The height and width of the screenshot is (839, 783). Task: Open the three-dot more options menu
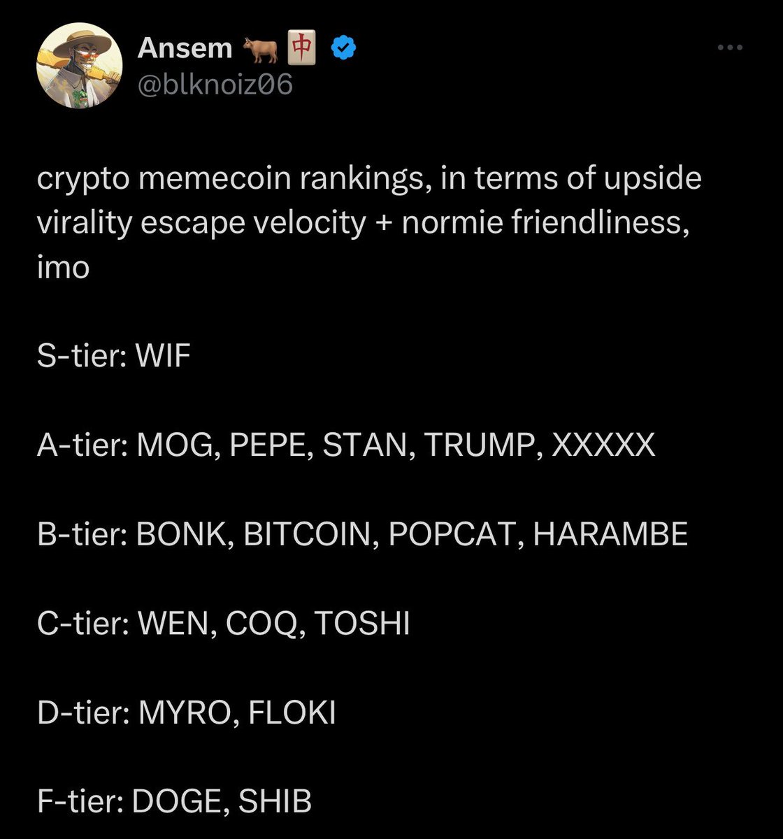(x=730, y=48)
